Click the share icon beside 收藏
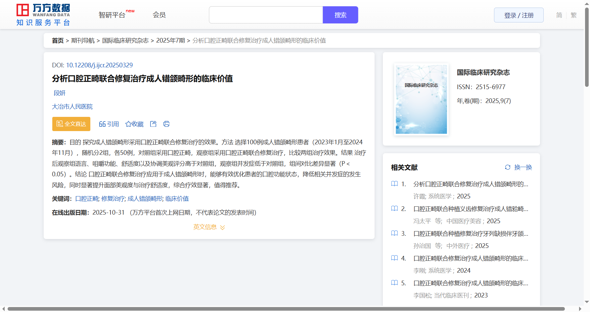This screenshot has width=590, height=312. tap(153, 124)
